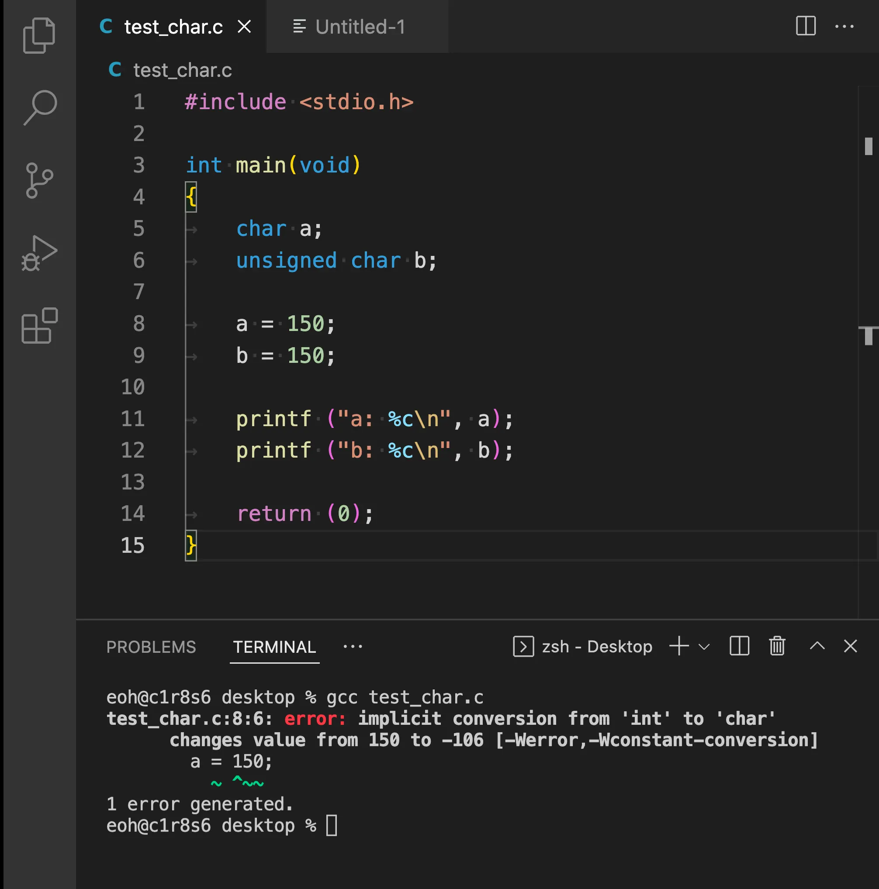Viewport: 879px width, 889px height.
Task: Open the Extensions view
Action: pyautogui.click(x=39, y=326)
